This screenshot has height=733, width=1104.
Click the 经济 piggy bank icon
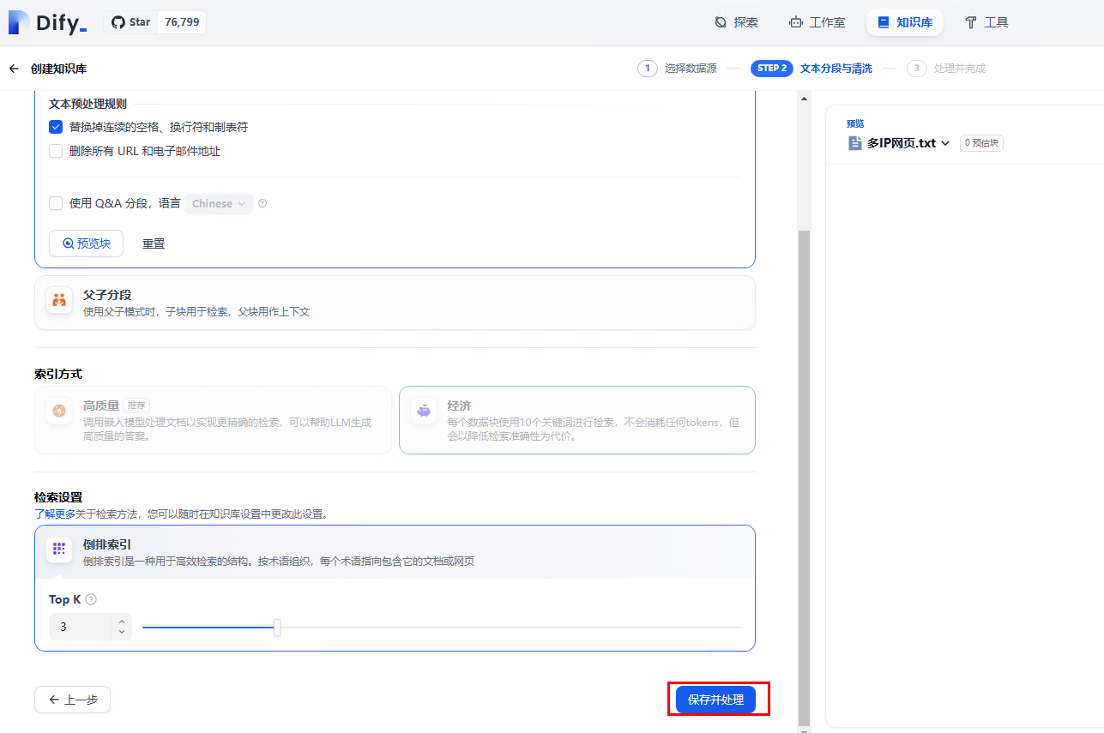(423, 411)
